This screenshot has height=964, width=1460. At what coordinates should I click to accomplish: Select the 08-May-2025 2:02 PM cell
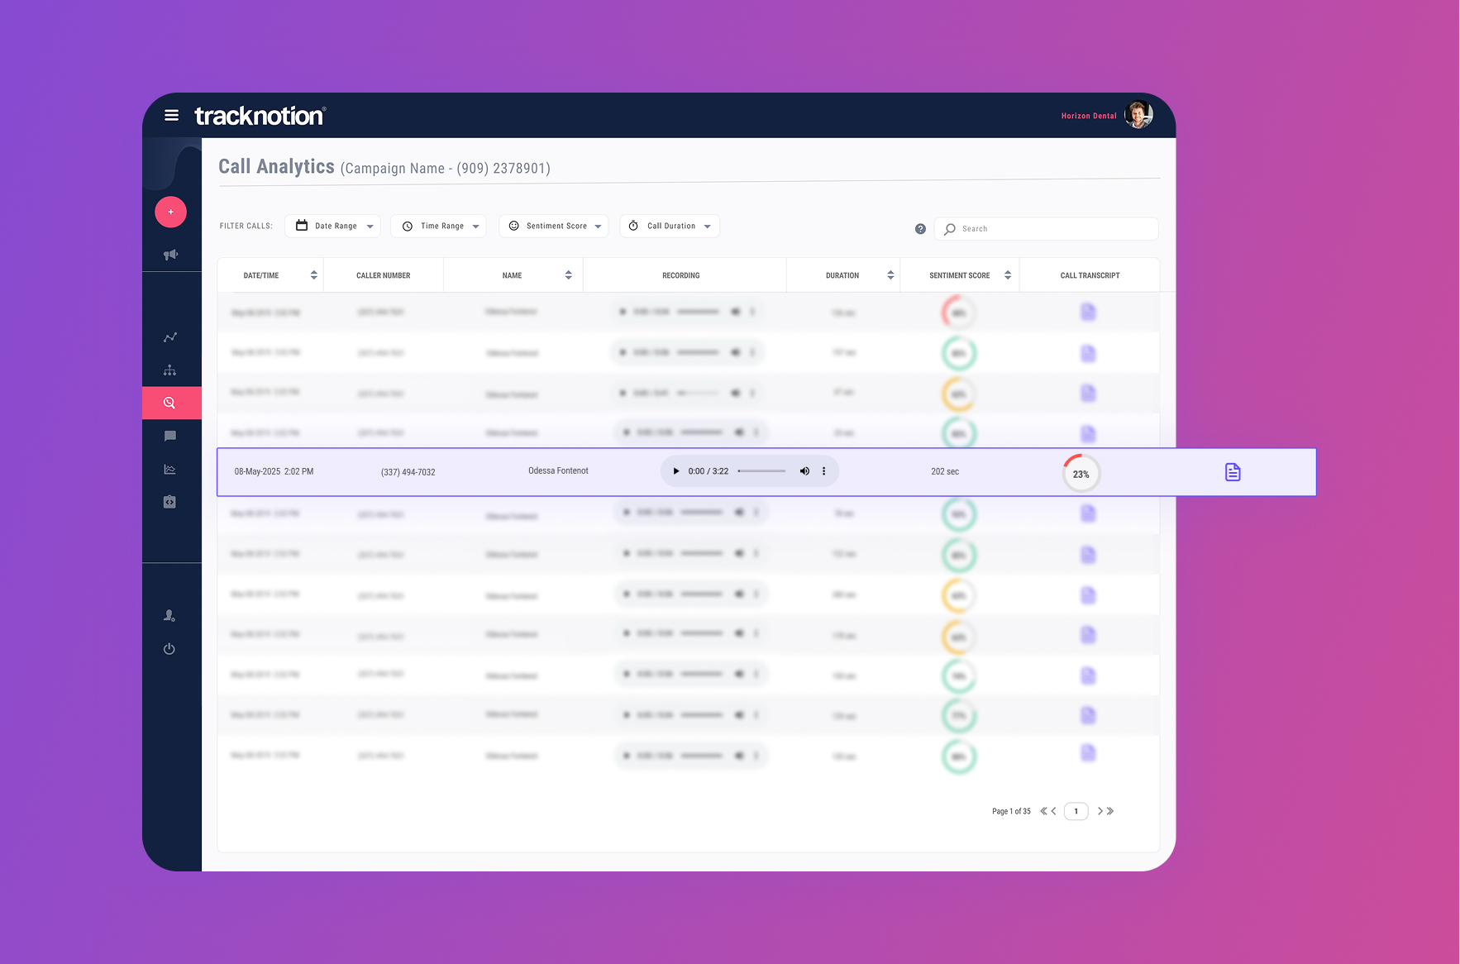tap(274, 471)
